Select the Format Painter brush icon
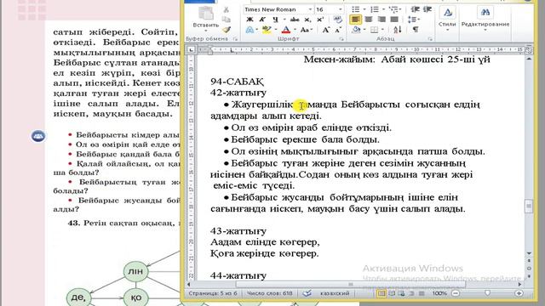The width and height of the screenshot is (545, 306). point(227,30)
